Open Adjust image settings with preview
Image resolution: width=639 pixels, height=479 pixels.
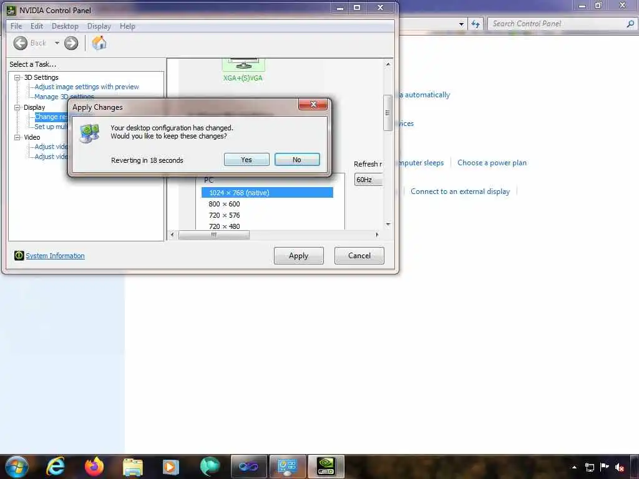[87, 87]
